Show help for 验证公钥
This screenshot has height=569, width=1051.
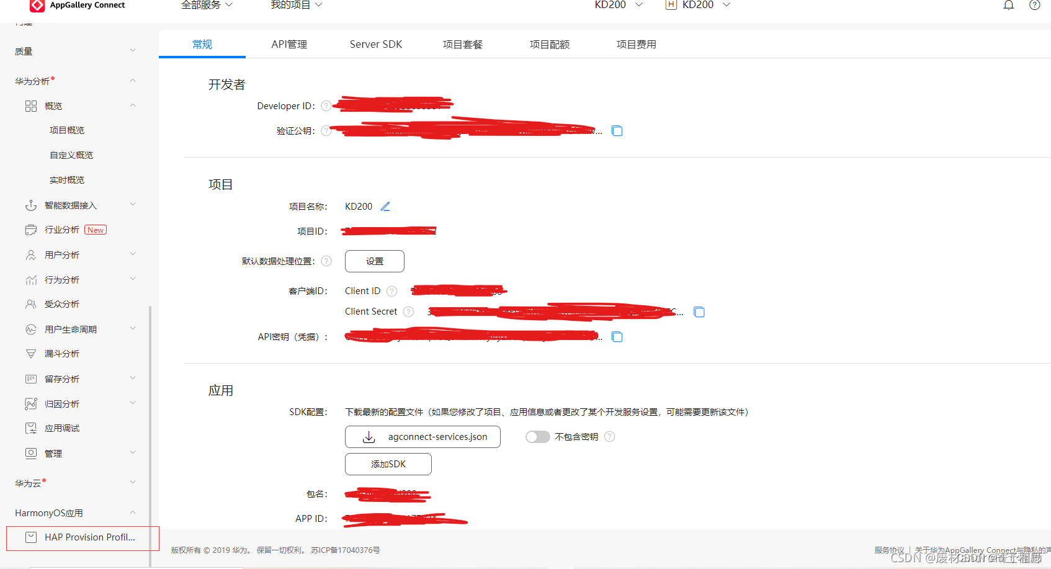click(x=326, y=131)
